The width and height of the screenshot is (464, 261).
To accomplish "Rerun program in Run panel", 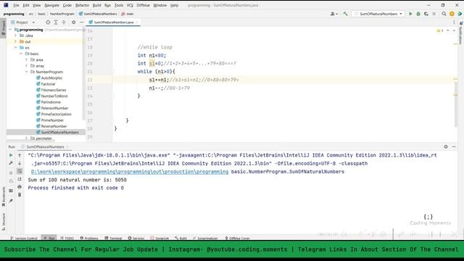I will 11,155.
